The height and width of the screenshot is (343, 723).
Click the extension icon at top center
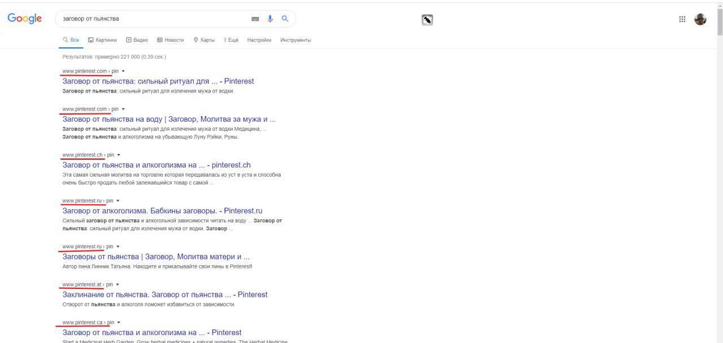pos(427,20)
